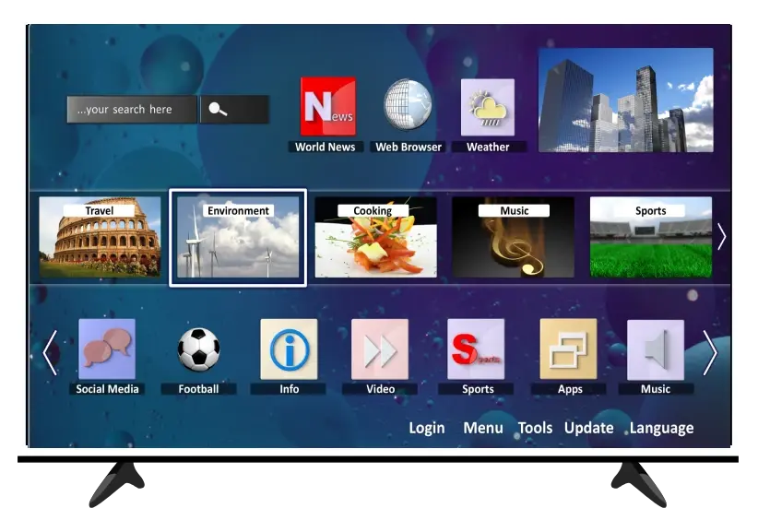Open the city skyline preview image

pyautogui.click(x=625, y=100)
